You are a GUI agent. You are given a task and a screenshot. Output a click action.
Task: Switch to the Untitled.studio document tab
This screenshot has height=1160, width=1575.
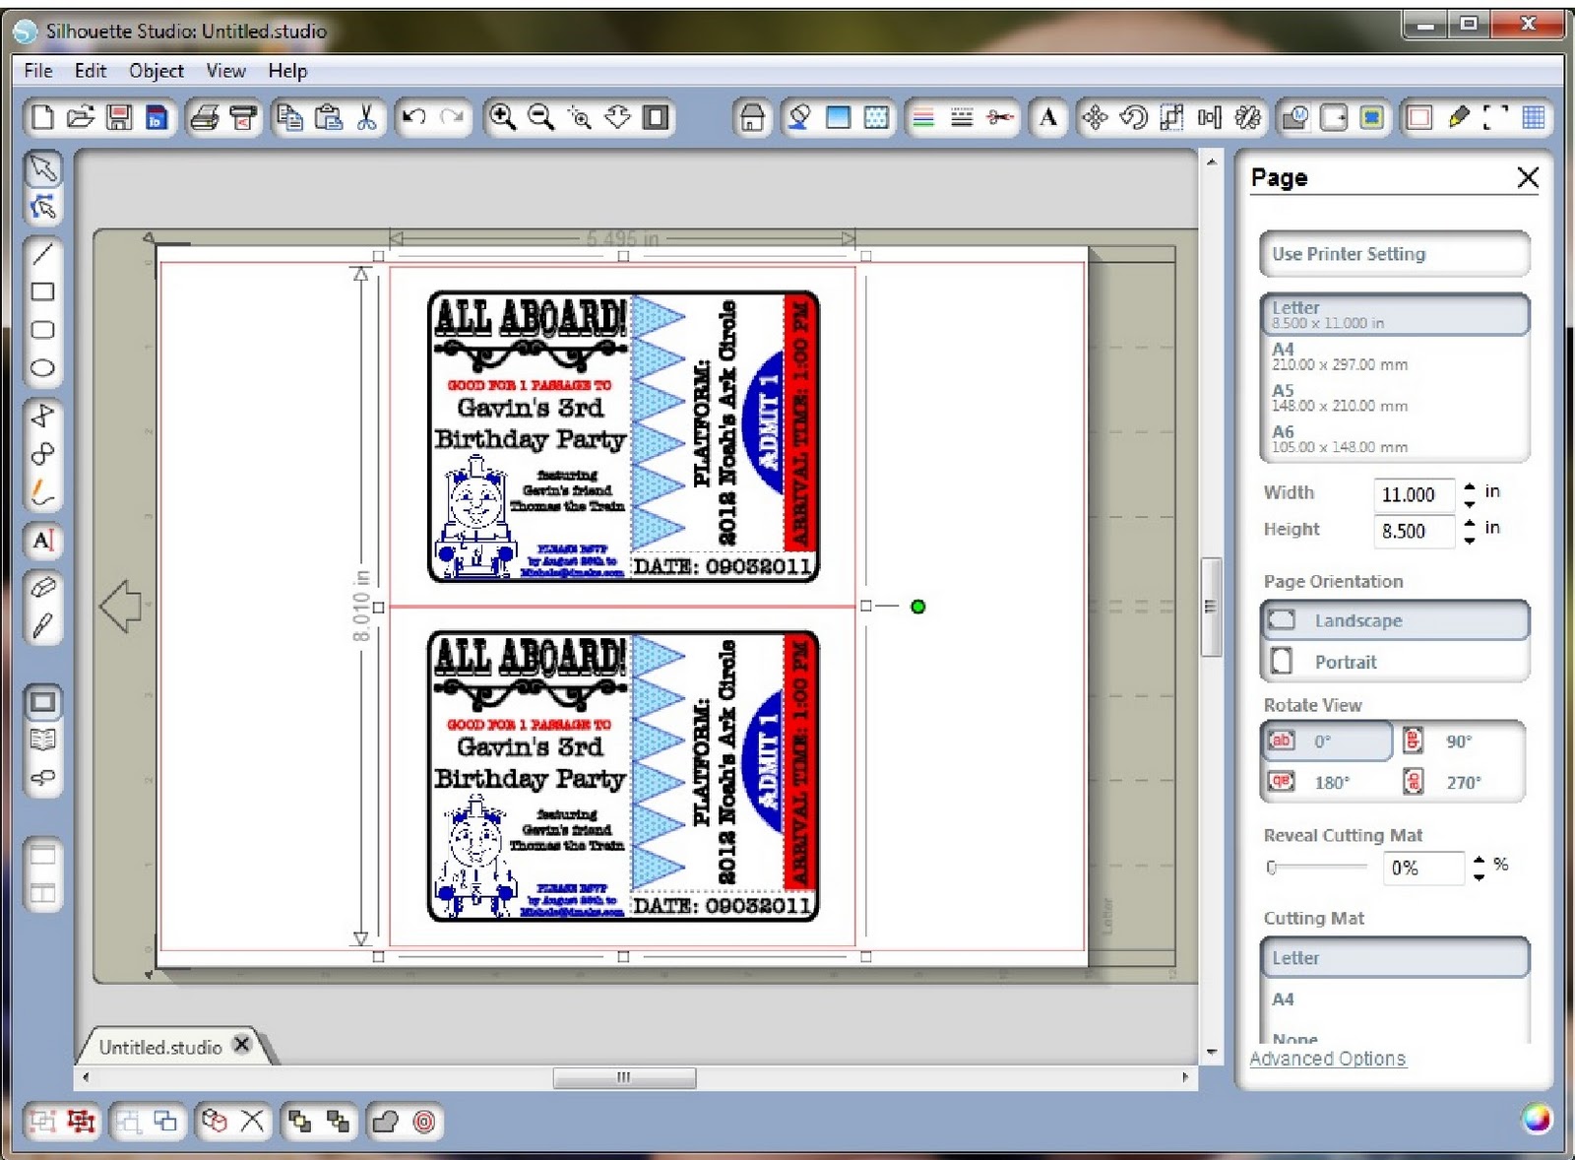click(160, 1048)
